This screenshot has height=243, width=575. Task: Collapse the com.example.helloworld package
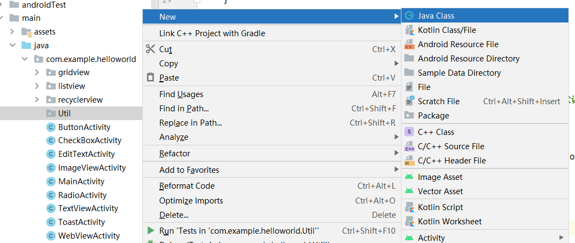coord(24,59)
